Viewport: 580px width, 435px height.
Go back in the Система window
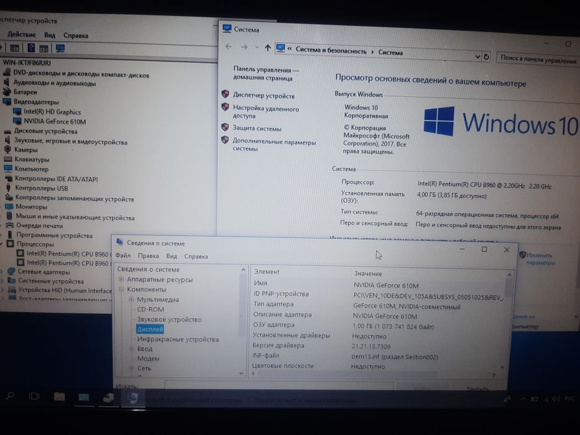[229, 47]
